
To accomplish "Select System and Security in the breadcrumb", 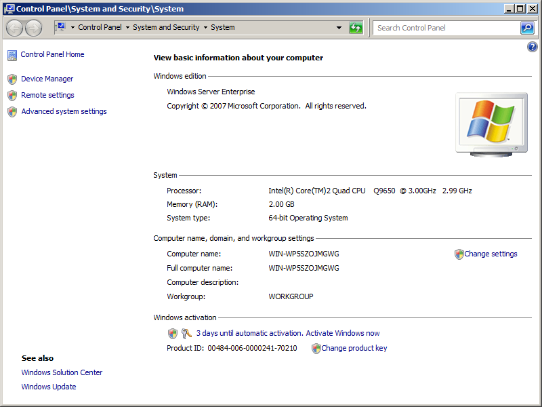I will point(168,28).
